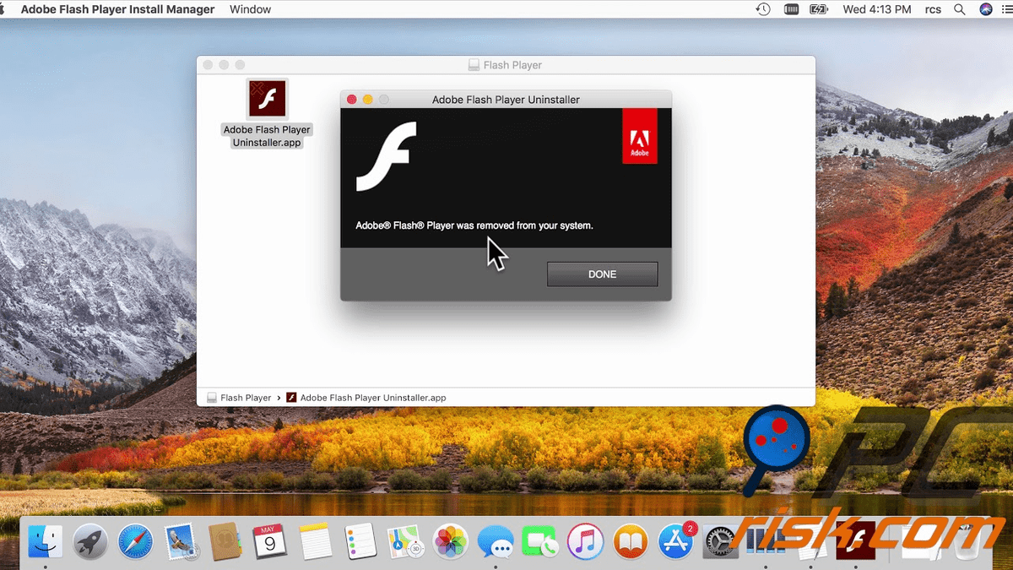Launch the App Store showing 2 updates
The image size is (1013, 570).
675,543
